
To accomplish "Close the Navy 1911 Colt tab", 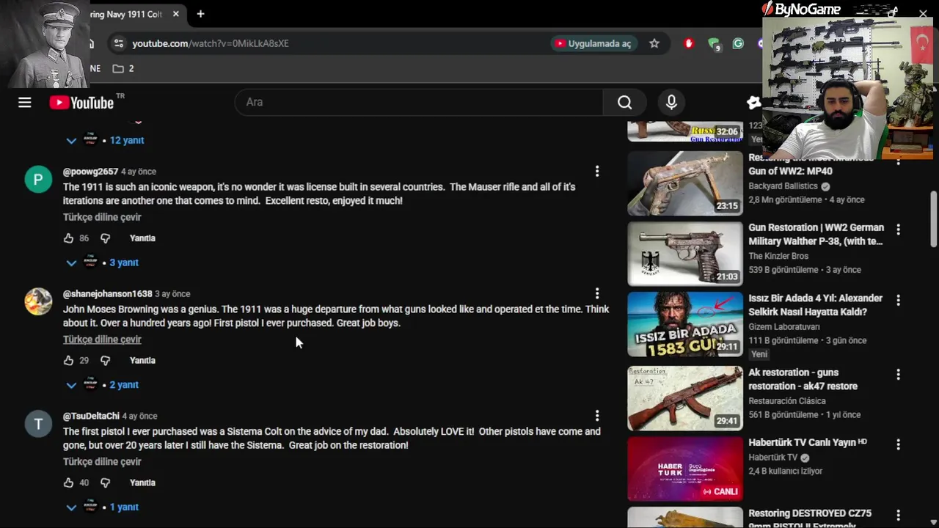I will tap(175, 14).
